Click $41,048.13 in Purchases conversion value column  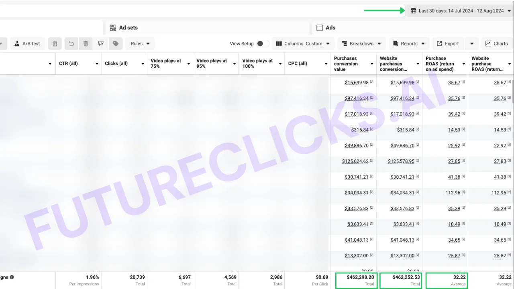pos(357,240)
